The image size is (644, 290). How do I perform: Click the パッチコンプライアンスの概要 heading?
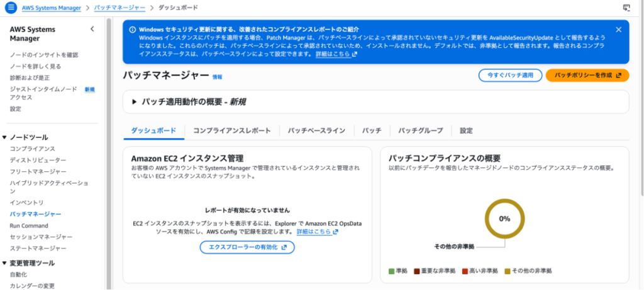pos(445,158)
